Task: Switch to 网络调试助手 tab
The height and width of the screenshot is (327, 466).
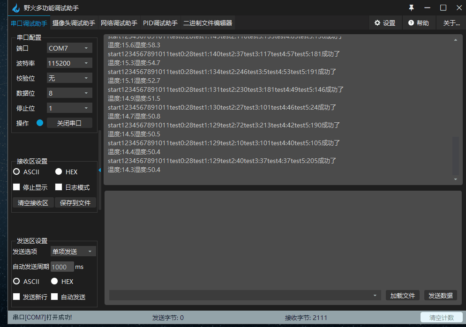Action: tap(119, 23)
